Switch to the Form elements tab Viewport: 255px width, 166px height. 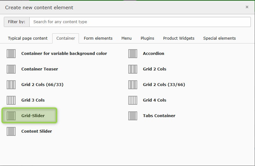[x=98, y=38]
